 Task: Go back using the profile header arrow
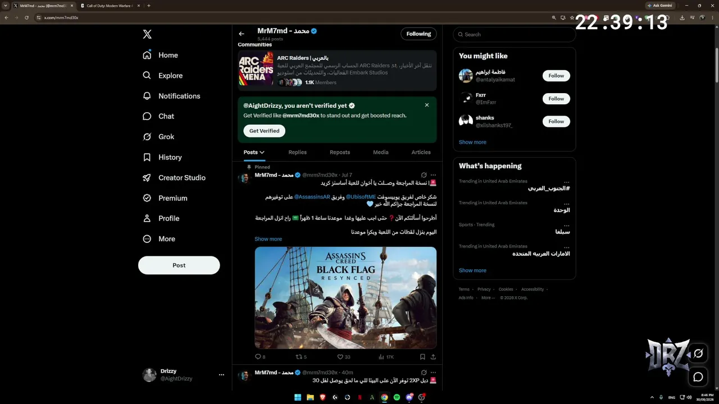[242, 34]
